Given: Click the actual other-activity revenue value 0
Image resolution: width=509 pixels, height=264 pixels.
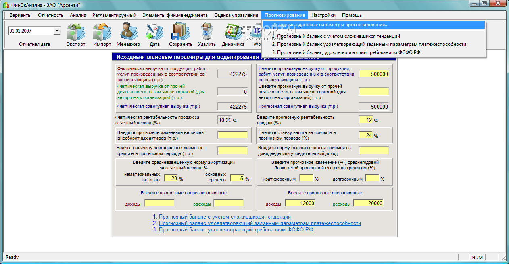Looking at the screenshot, I should click(x=233, y=91).
